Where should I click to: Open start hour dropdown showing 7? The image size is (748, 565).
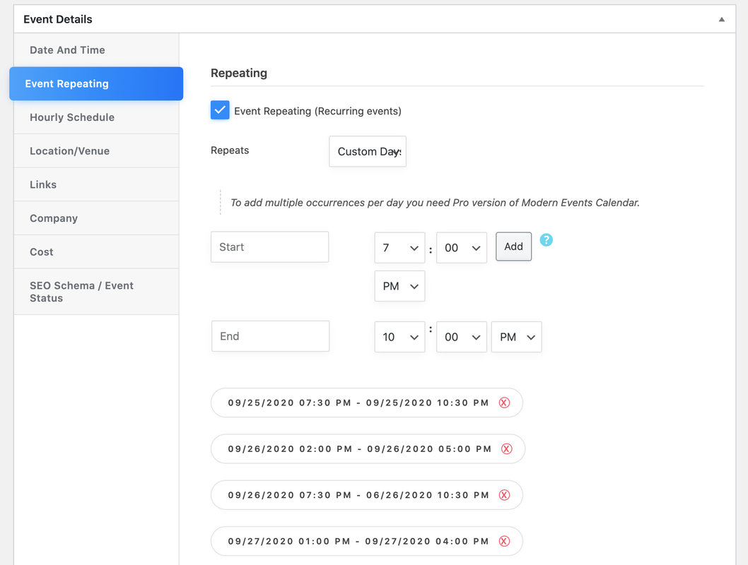pyautogui.click(x=399, y=248)
